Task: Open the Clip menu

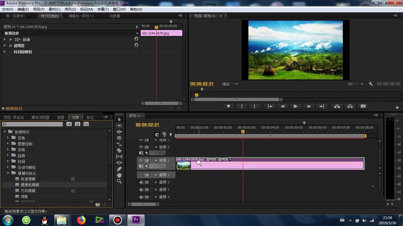Action: coord(54,9)
